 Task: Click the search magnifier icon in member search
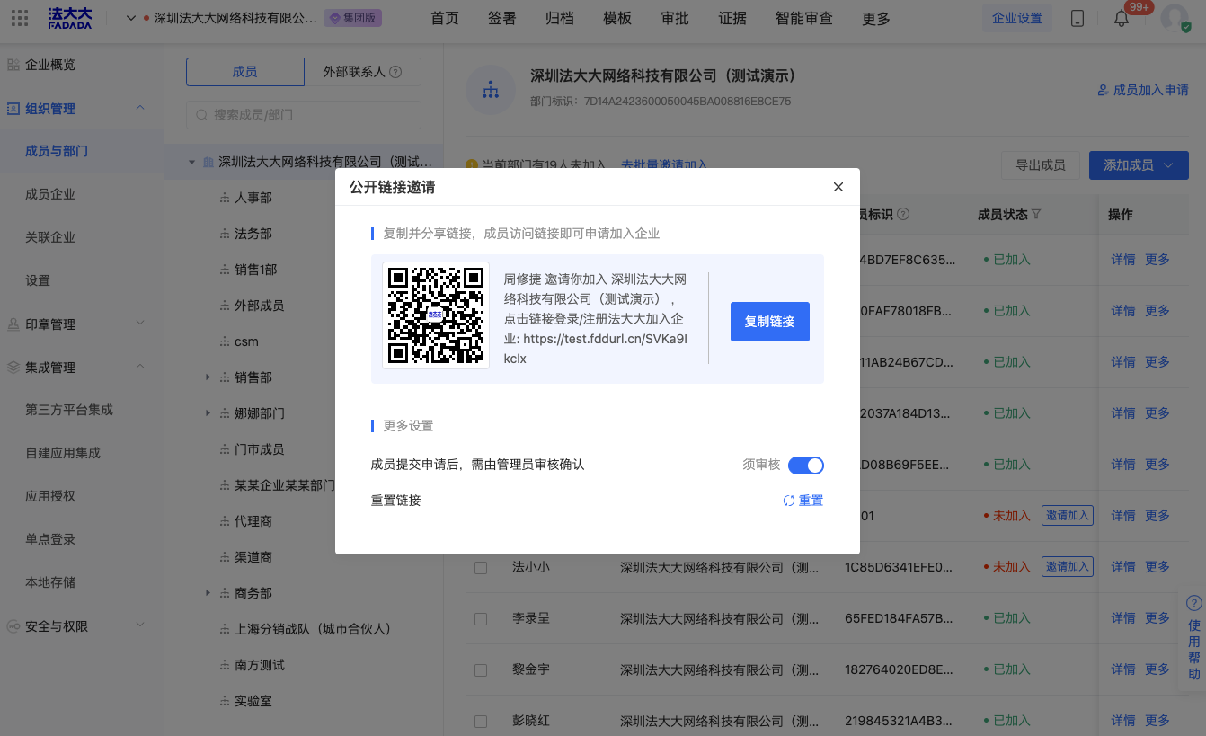201,115
